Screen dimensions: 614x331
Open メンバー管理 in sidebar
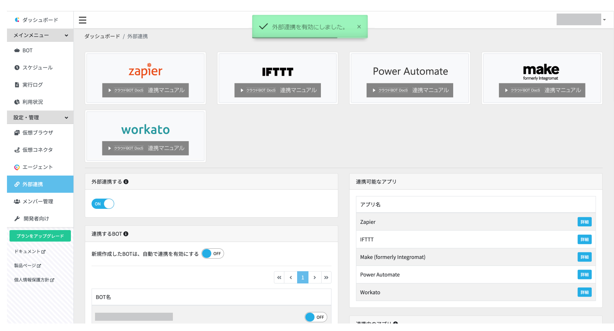[x=40, y=202]
